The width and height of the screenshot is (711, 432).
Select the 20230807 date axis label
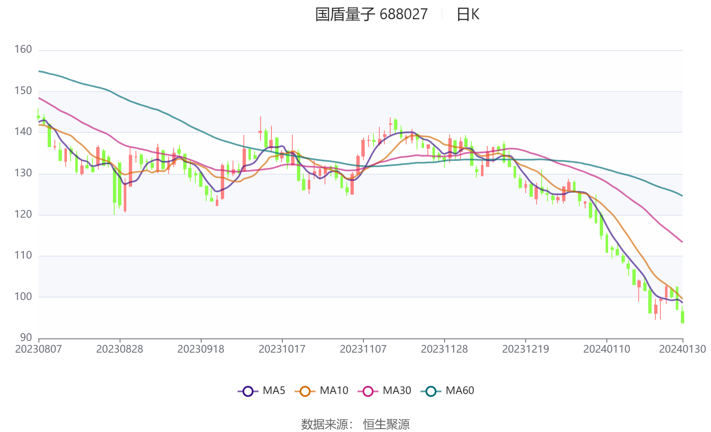click(38, 349)
